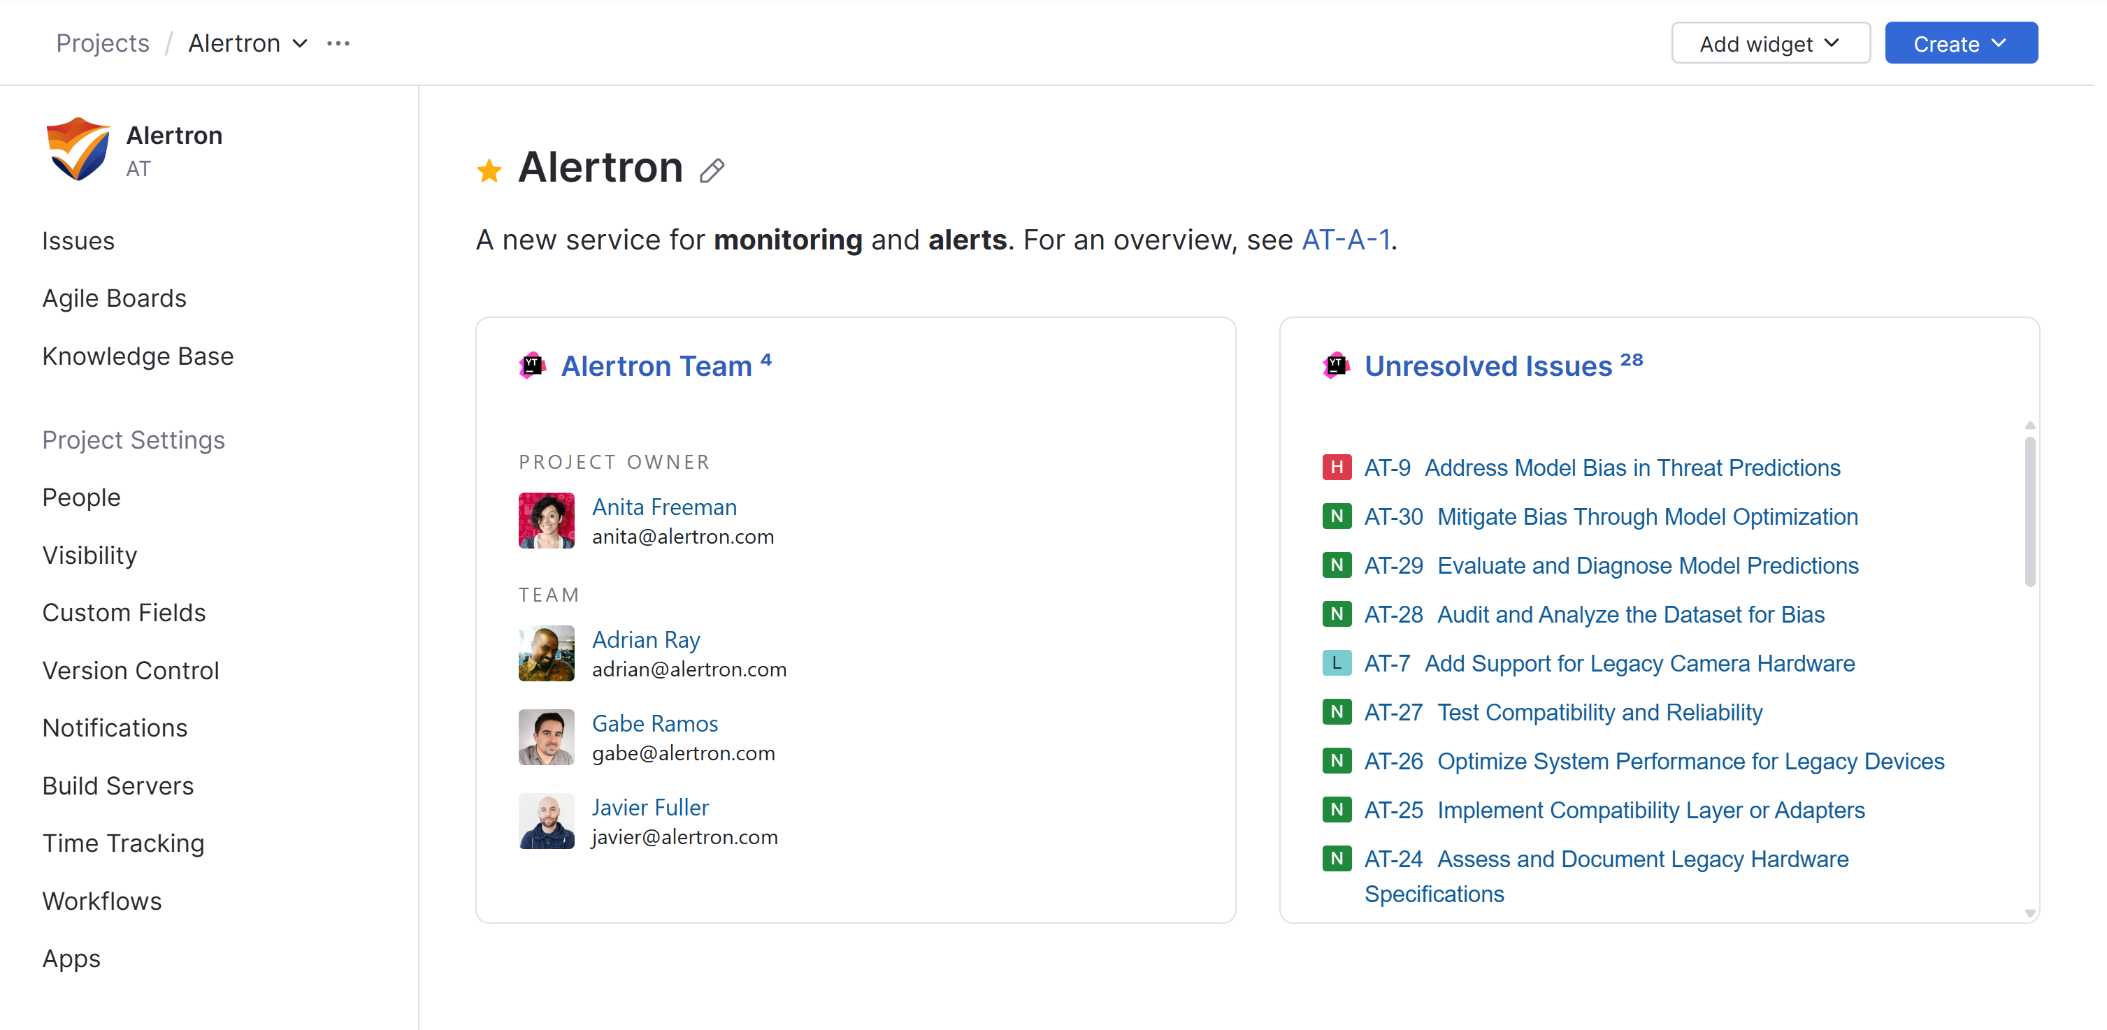Open the AT-A-1 overview link

[1346, 240]
